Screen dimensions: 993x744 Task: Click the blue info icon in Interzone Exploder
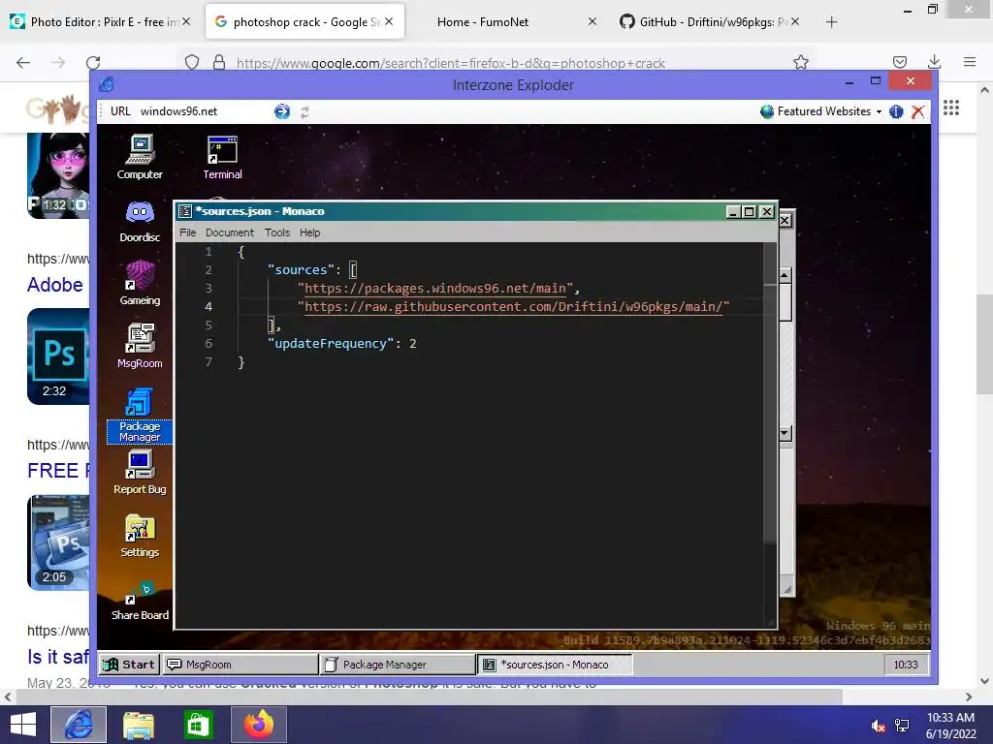[896, 112]
